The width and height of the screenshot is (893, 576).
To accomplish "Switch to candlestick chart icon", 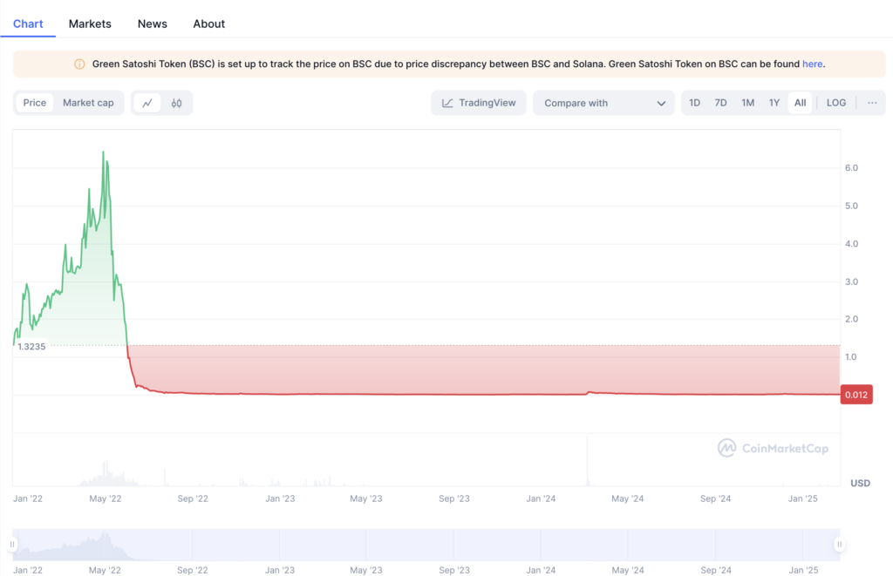I will [176, 103].
